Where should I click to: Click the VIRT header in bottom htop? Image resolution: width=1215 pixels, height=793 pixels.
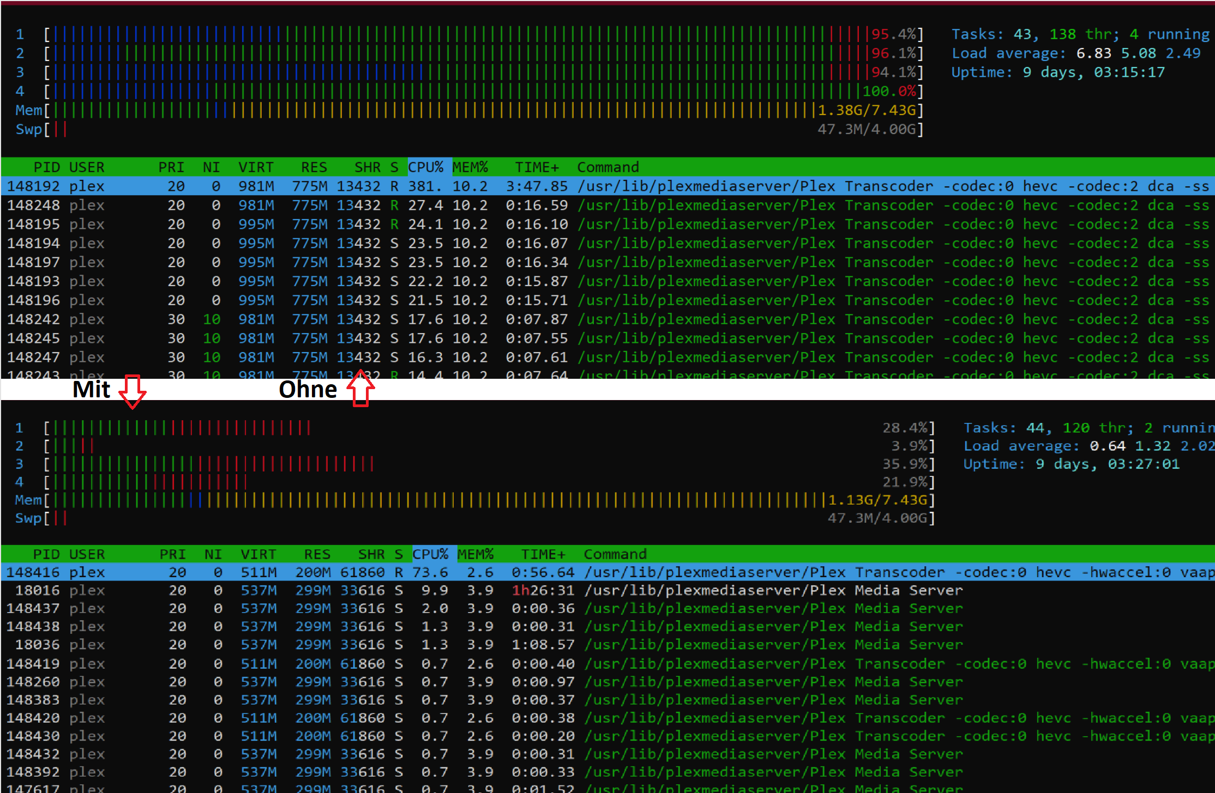pos(258,554)
